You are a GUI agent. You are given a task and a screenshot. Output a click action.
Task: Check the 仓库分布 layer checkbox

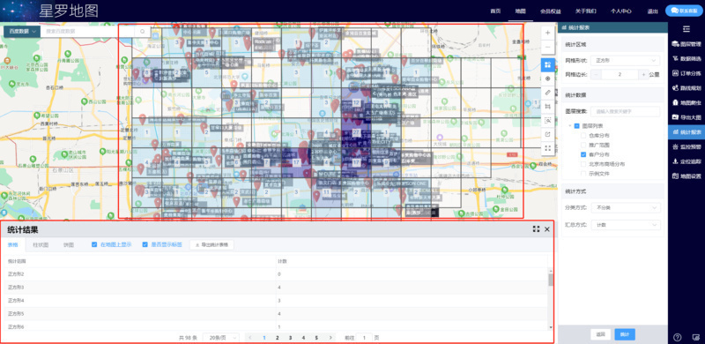[583, 135]
